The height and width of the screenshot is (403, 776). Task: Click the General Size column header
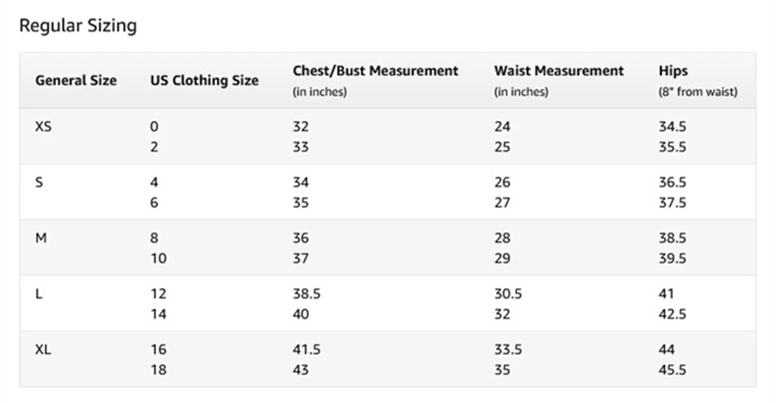tap(76, 80)
